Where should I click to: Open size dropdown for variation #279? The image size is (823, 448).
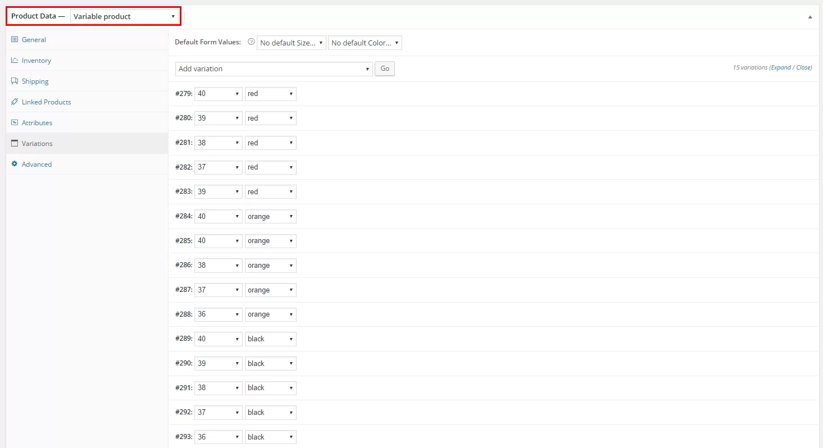point(218,94)
